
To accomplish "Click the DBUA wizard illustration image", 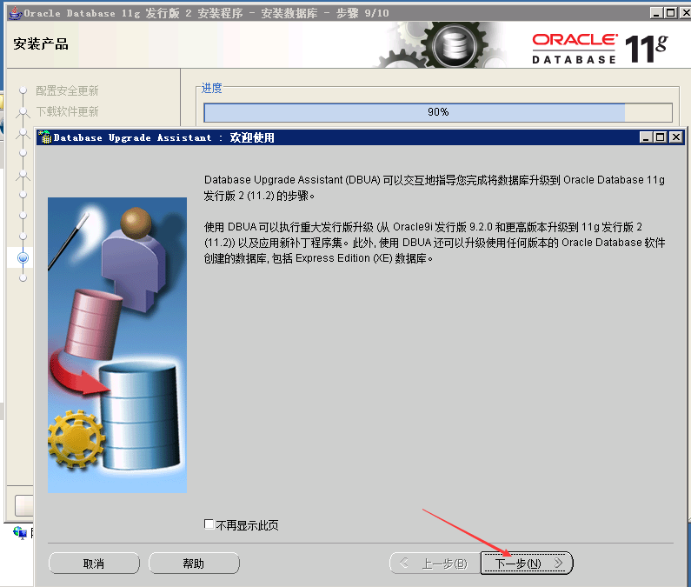I will pos(117,345).
